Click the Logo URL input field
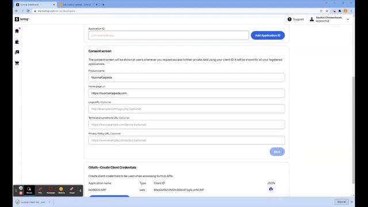 186,109
